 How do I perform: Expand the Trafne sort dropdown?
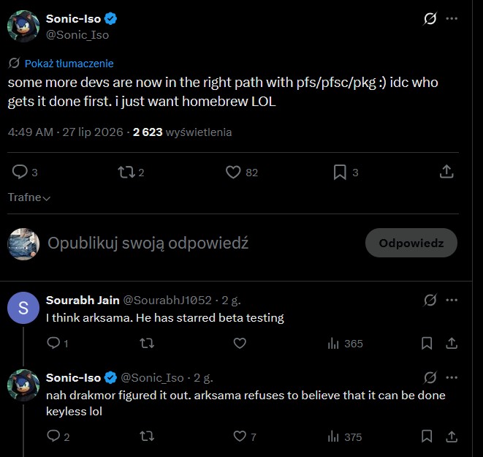(29, 197)
